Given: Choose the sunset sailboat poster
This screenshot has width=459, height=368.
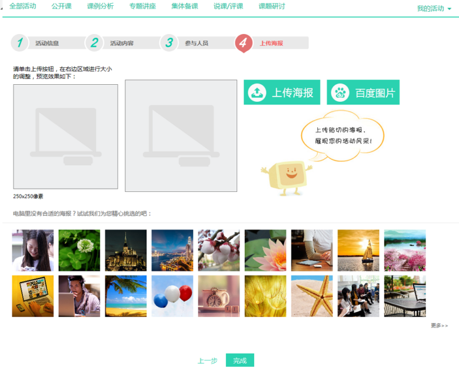Looking at the screenshot, I should pyautogui.click(x=358, y=250).
